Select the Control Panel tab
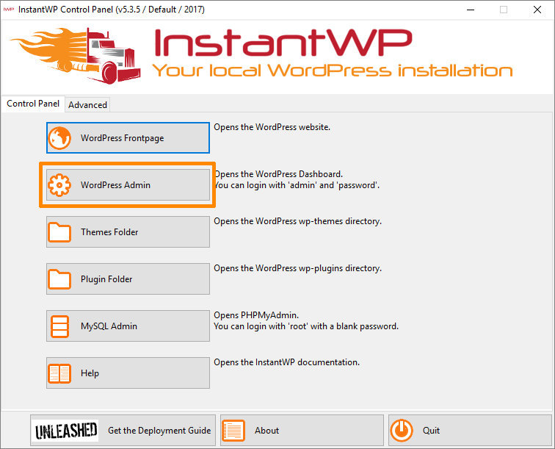555x449 pixels. point(33,104)
